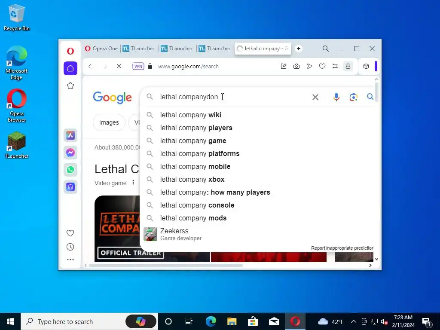Screen dimensions: 440x330
Task: Submit search with blue magnifier
Action: point(370,97)
